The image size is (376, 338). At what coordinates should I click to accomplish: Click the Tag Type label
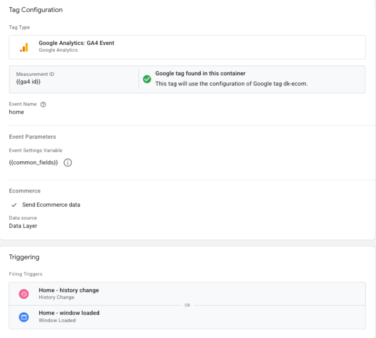[19, 27]
